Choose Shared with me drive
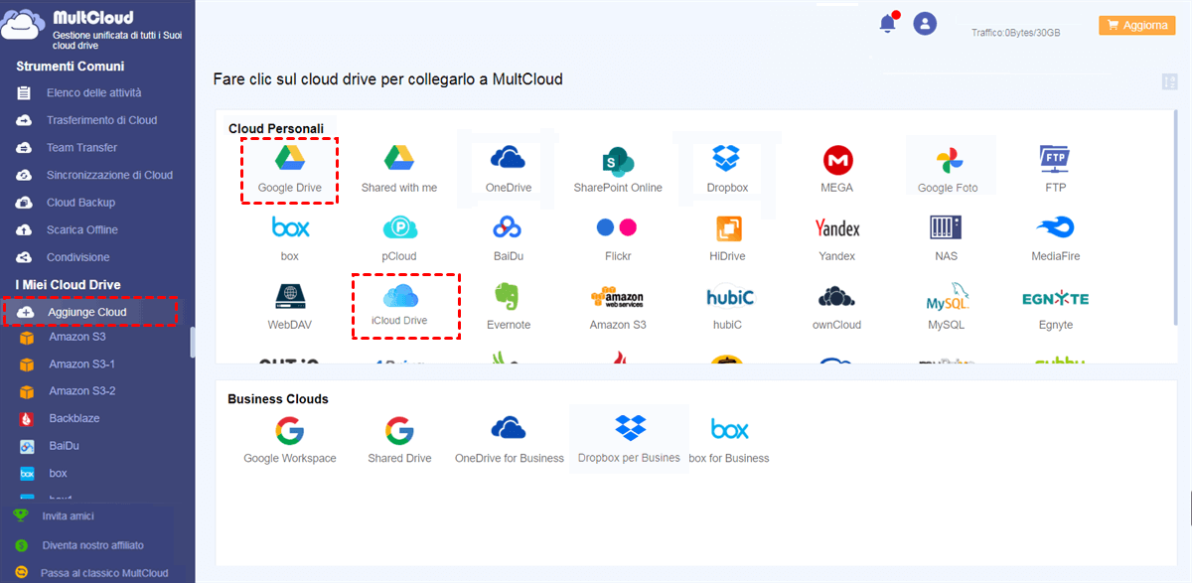The image size is (1192, 583). [399, 159]
